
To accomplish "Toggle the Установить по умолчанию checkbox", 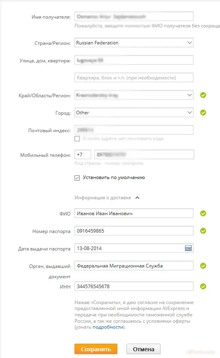I will 77,178.
